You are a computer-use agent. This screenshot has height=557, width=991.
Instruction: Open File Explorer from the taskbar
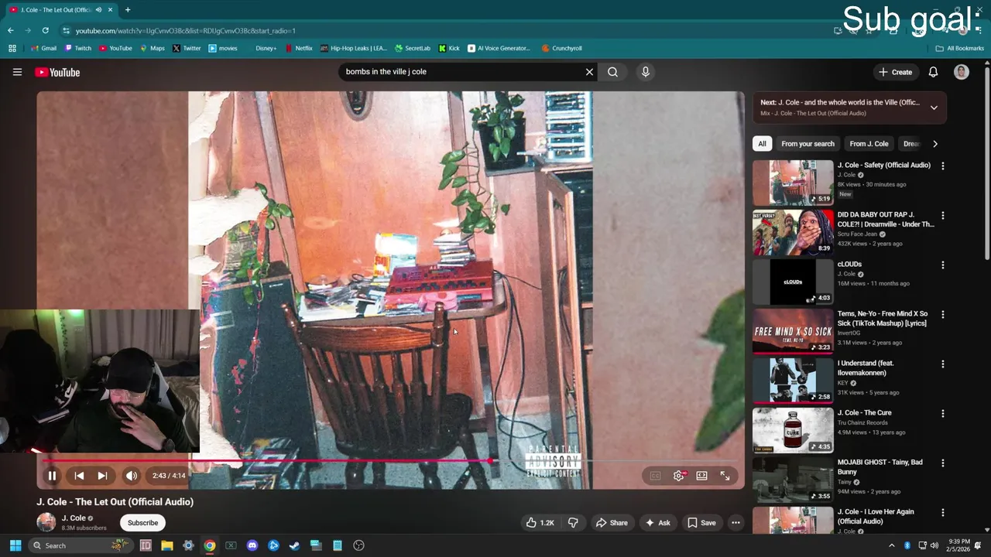tap(166, 545)
